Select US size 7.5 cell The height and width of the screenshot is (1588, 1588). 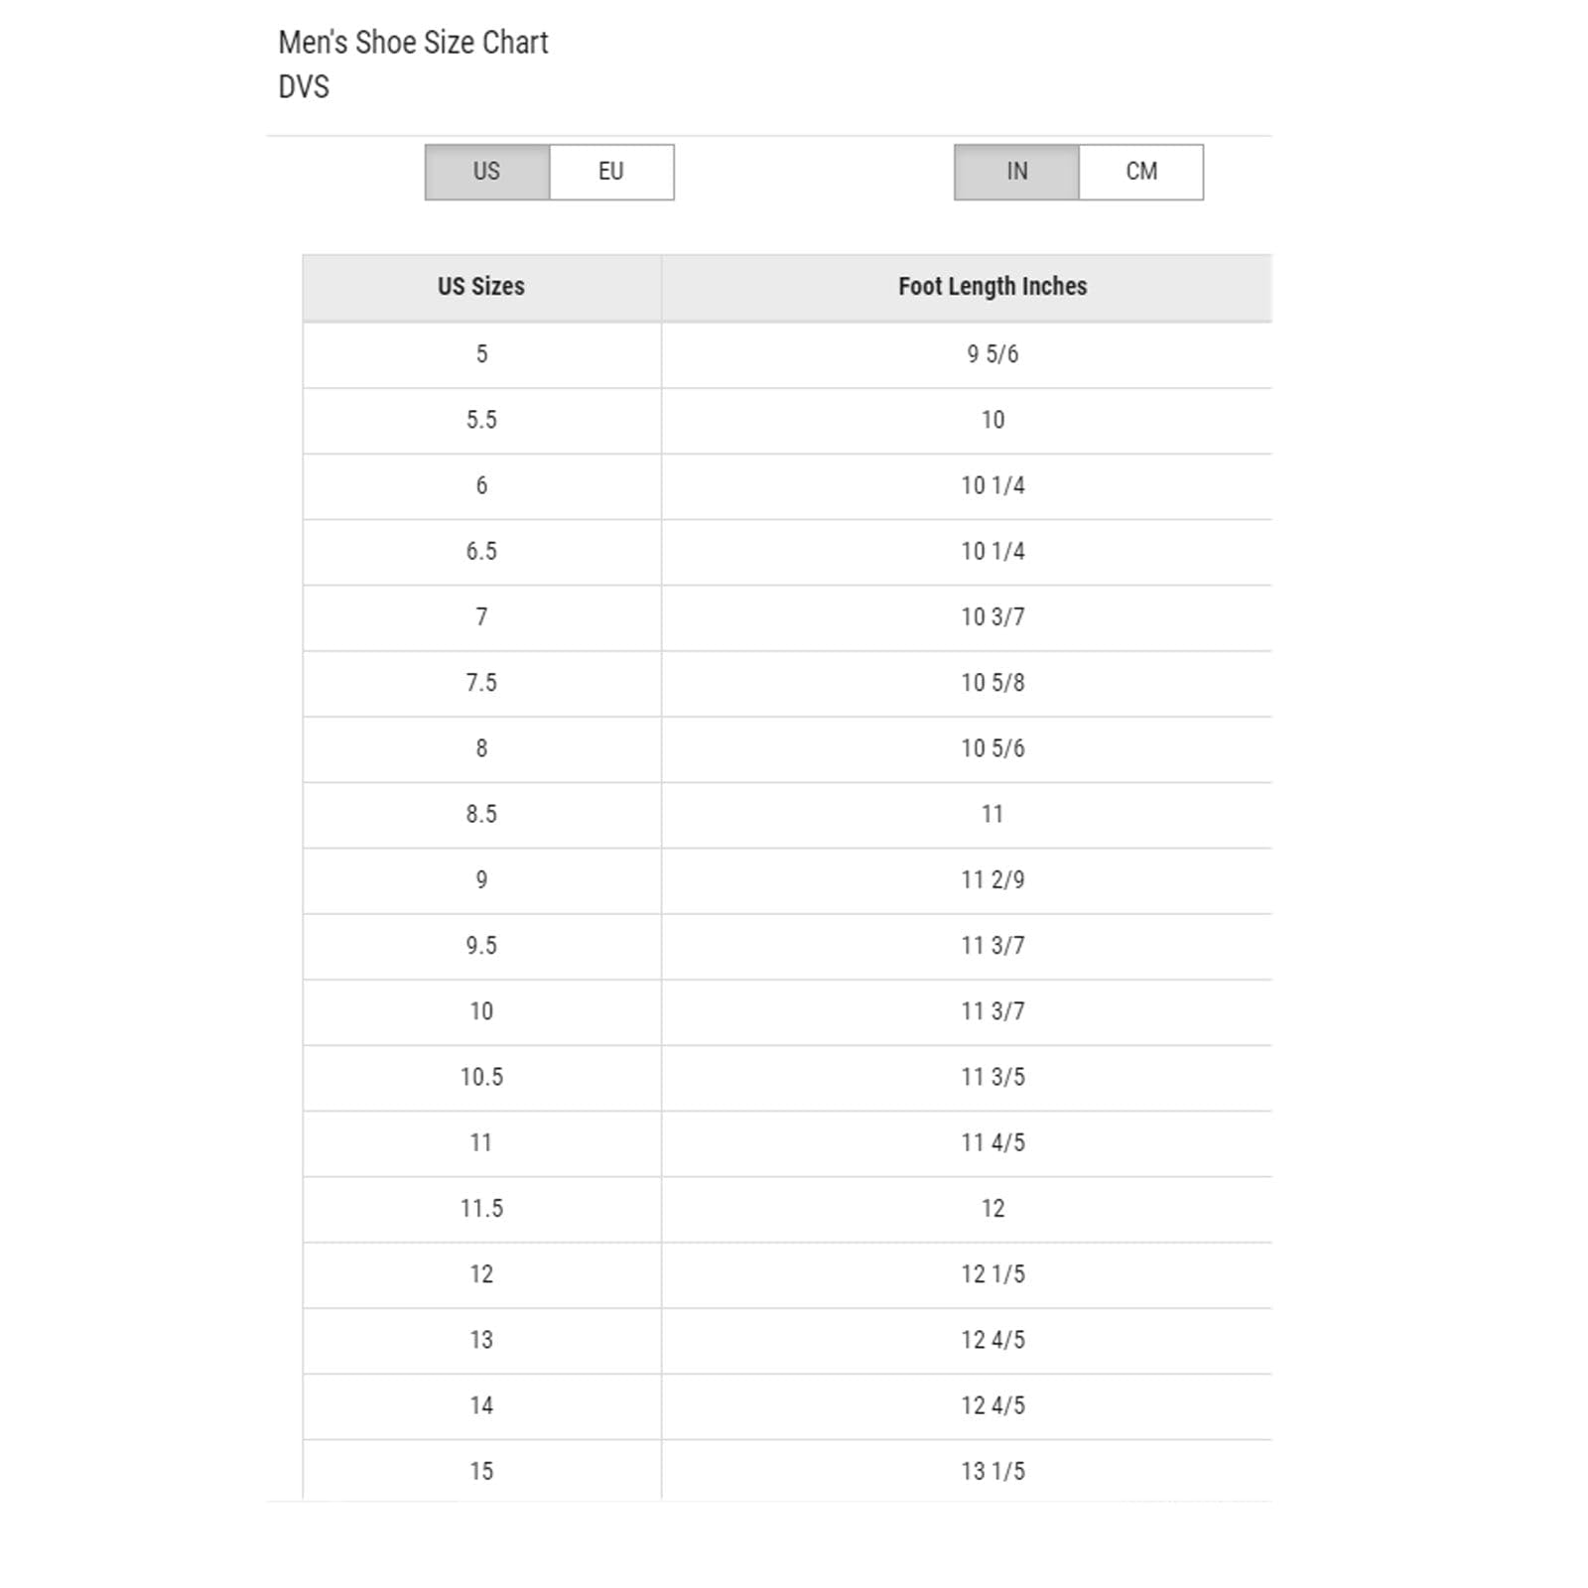[x=481, y=683]
